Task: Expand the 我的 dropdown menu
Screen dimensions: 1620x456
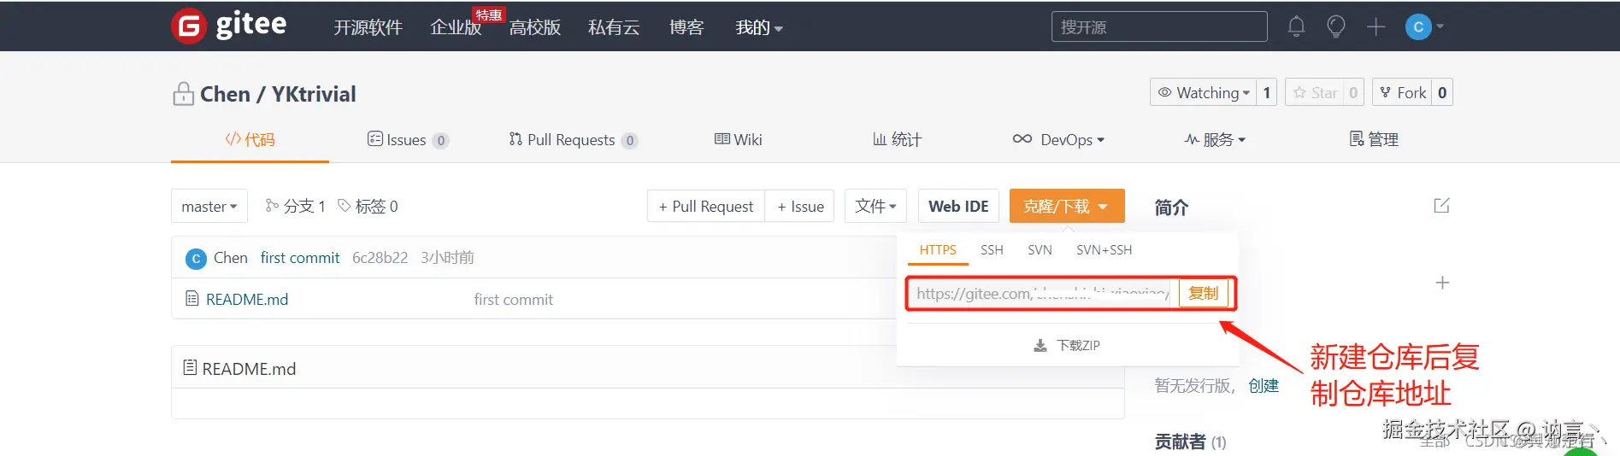Action: (x=759, y=27)
